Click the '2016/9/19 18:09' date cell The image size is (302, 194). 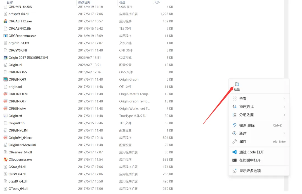pyautogui.click(x=90, y=36)
